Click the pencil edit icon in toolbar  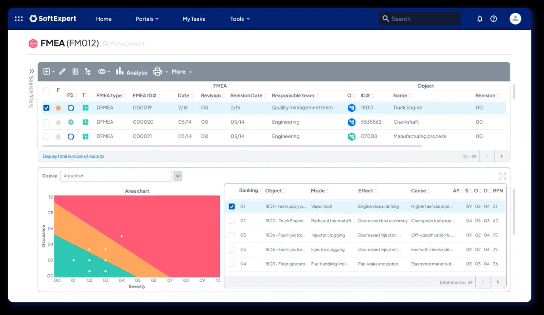tap(62, 71)
